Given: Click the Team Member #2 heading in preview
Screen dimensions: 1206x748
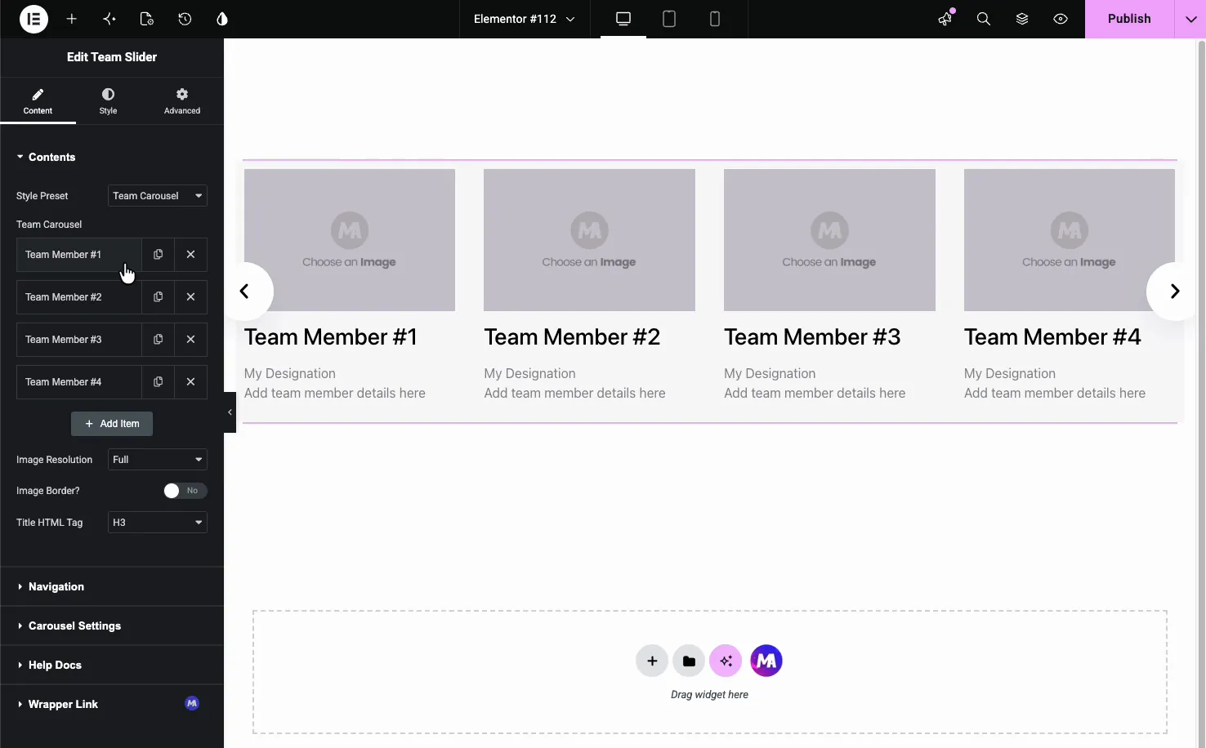Looking at the screenshot, I should click(572, 337).
